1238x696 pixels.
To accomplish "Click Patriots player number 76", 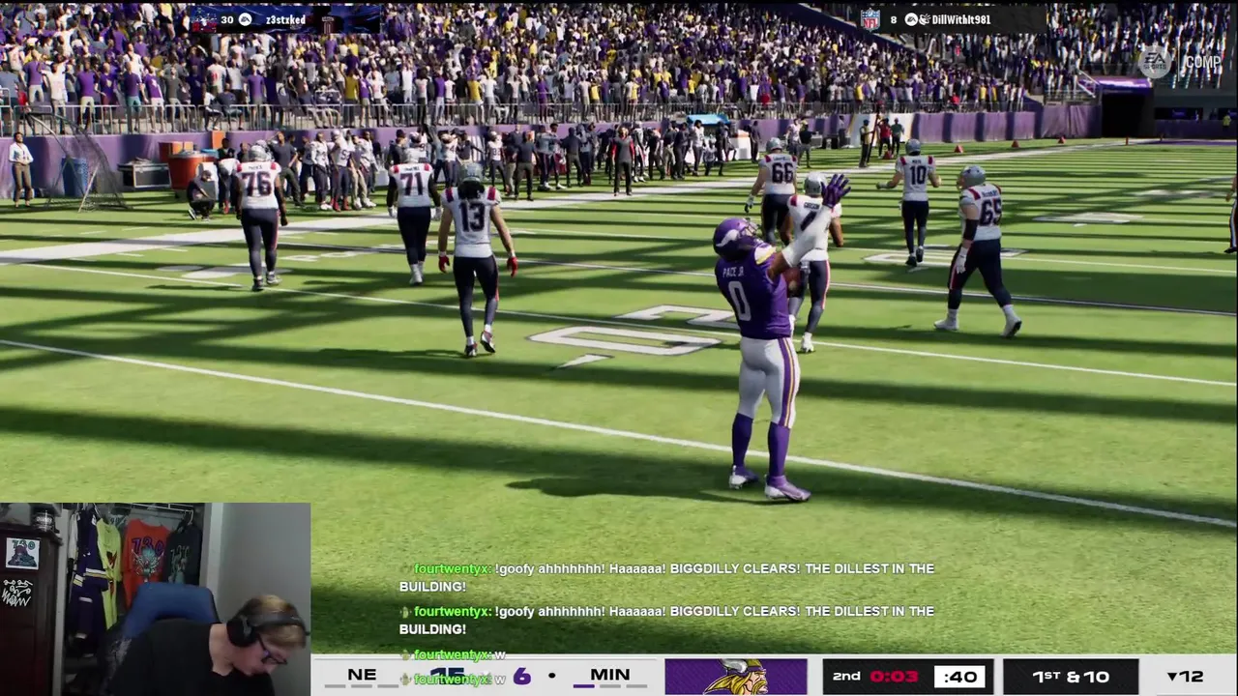I will click(x=258, y=217).
